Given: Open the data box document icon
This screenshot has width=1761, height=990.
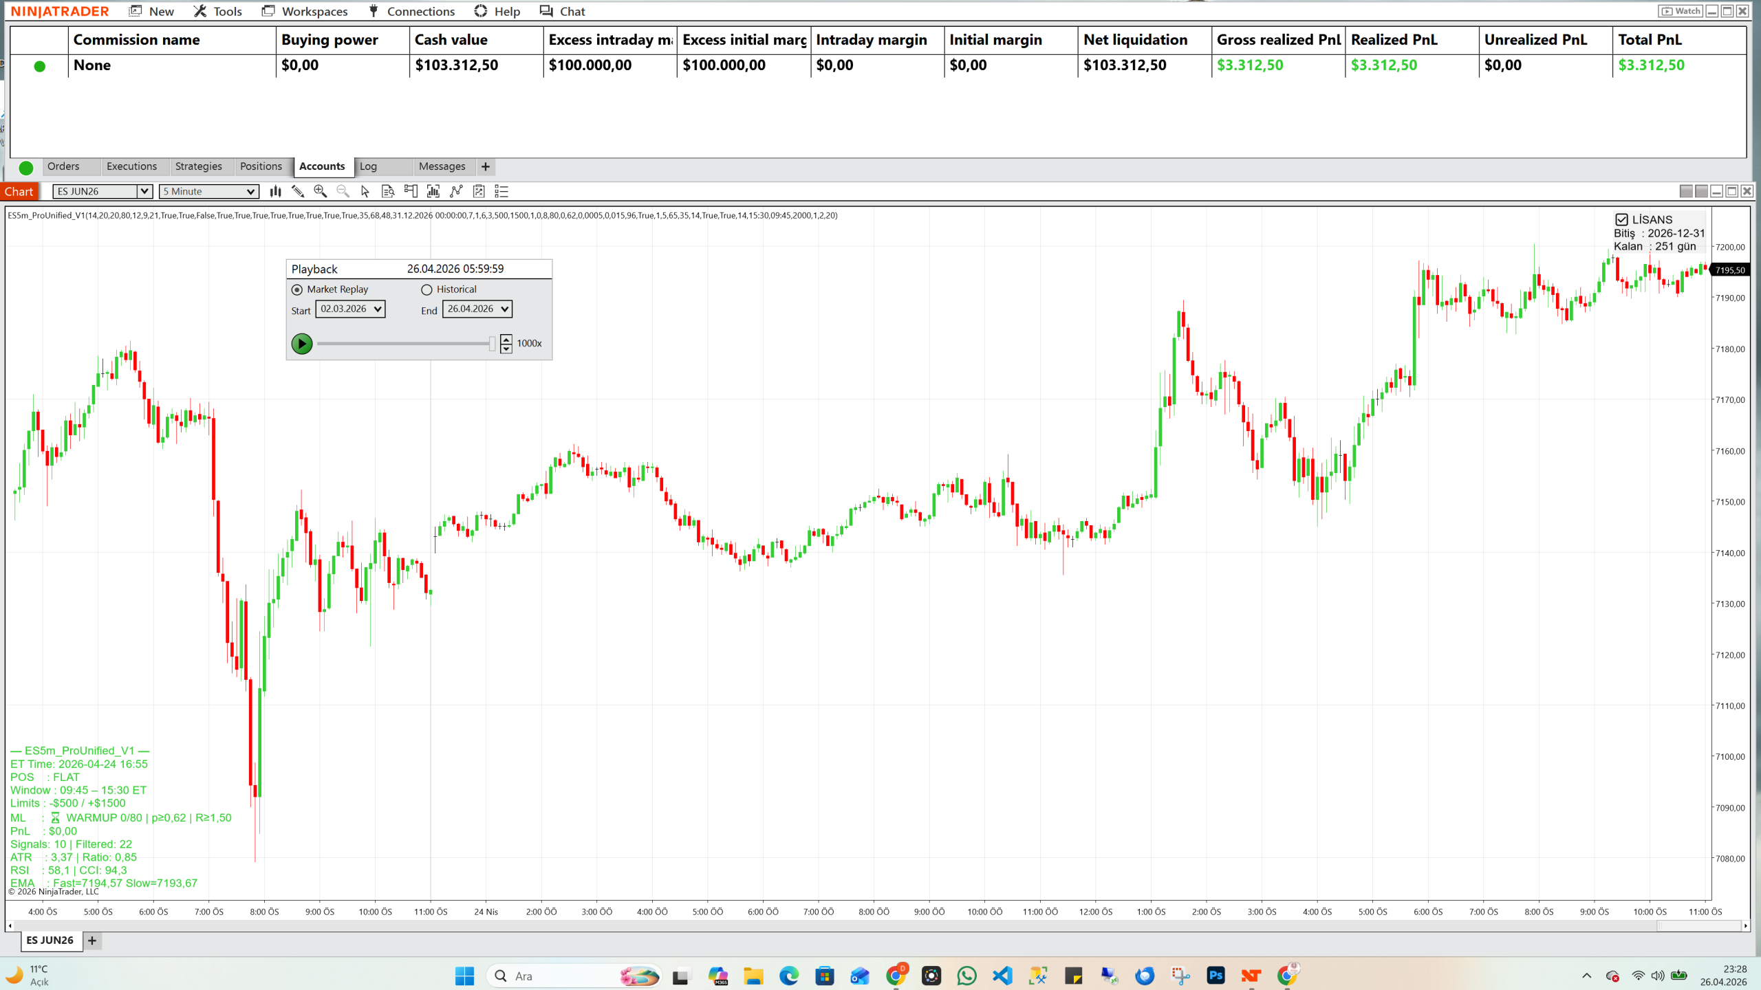Looking at the screenshot, I should click(388, 192).
